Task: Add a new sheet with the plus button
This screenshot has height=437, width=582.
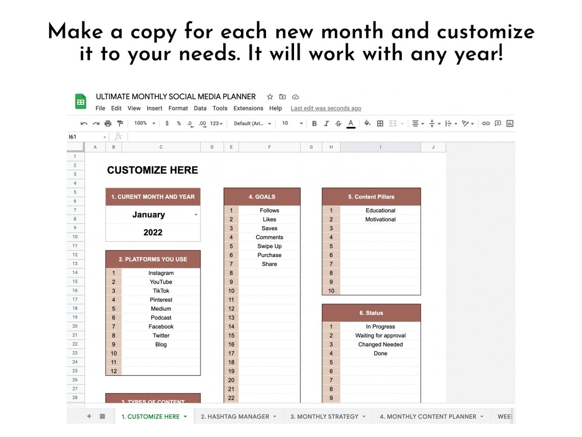Action: tap(89, 417)
